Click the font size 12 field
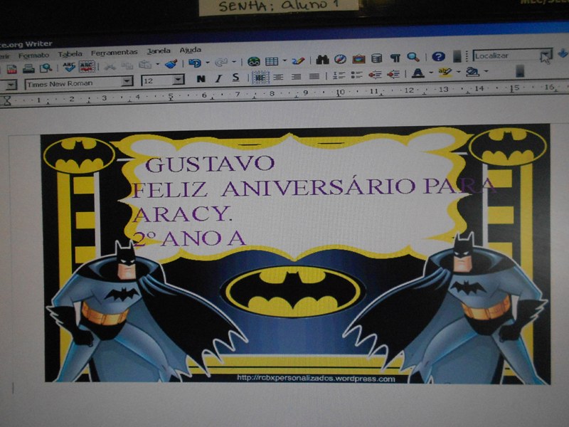The image size is (569, 427). click(156, 80)
